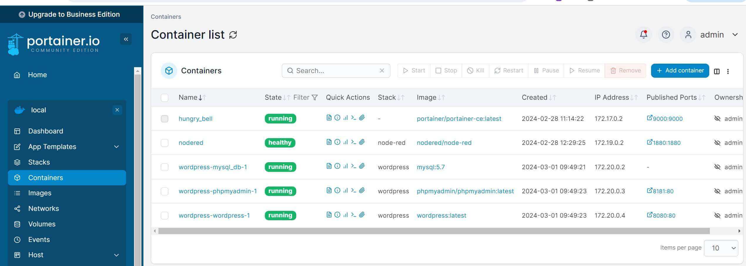The image size is (746, 266).
Task: Open exec console for wordpress-wordpress-1
Action: (x=354, y=215)
